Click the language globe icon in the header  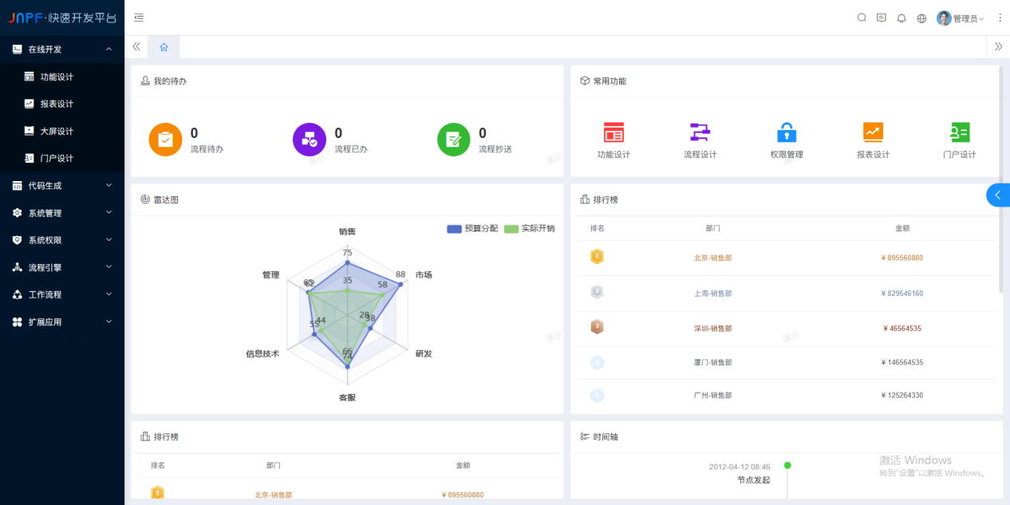pyautogui.click(x=921, y=17)
